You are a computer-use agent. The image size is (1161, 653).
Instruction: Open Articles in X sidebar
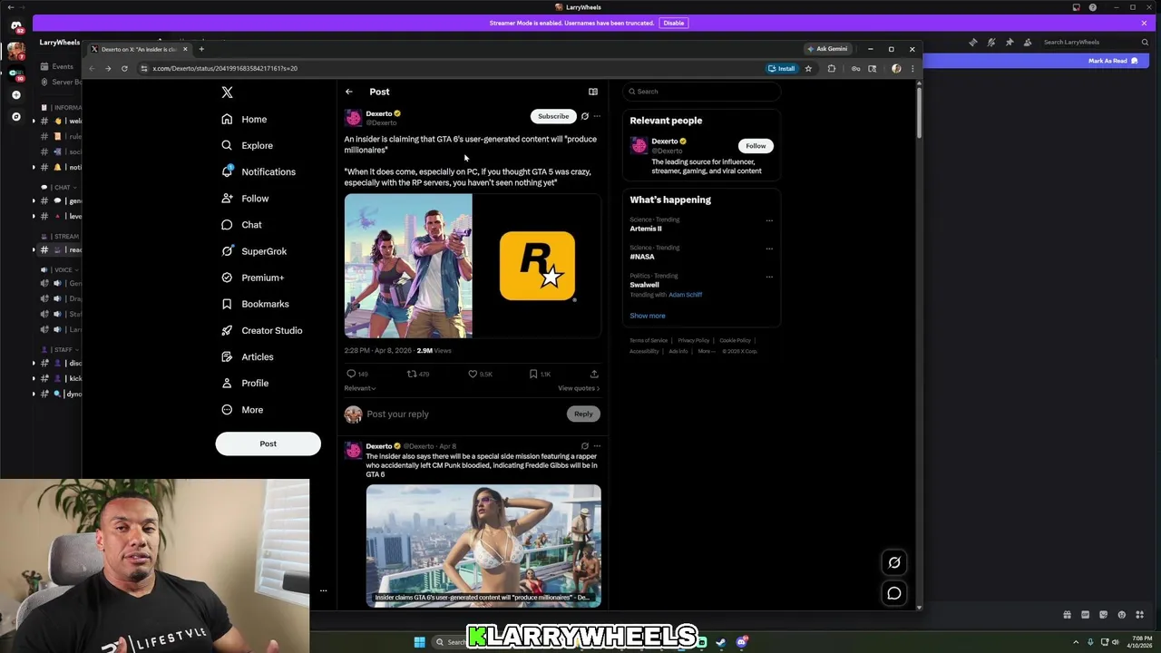click(x=248, y=356)
